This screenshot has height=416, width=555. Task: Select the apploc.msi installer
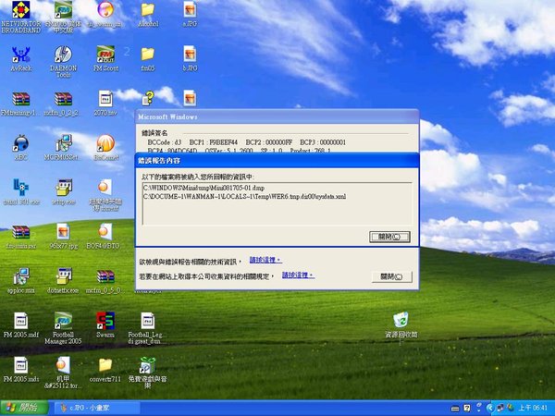[21, 281]
